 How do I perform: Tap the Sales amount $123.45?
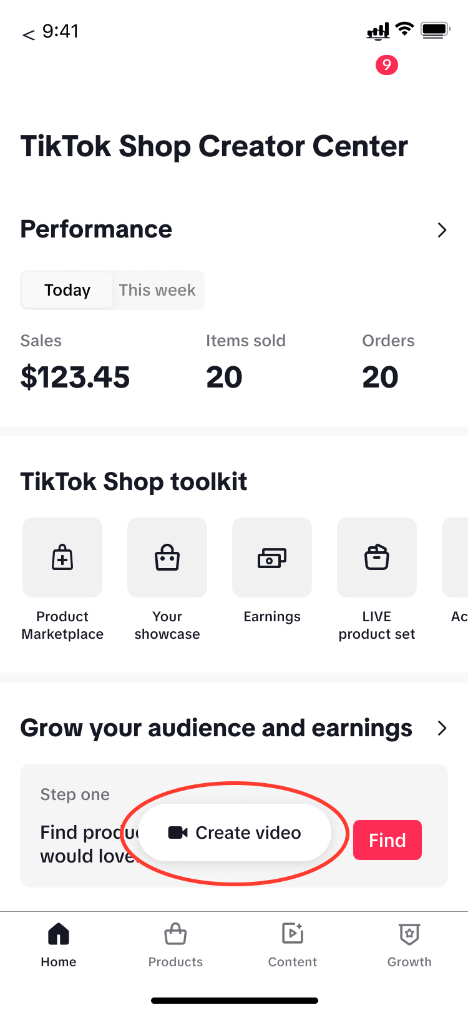[75, 377]
